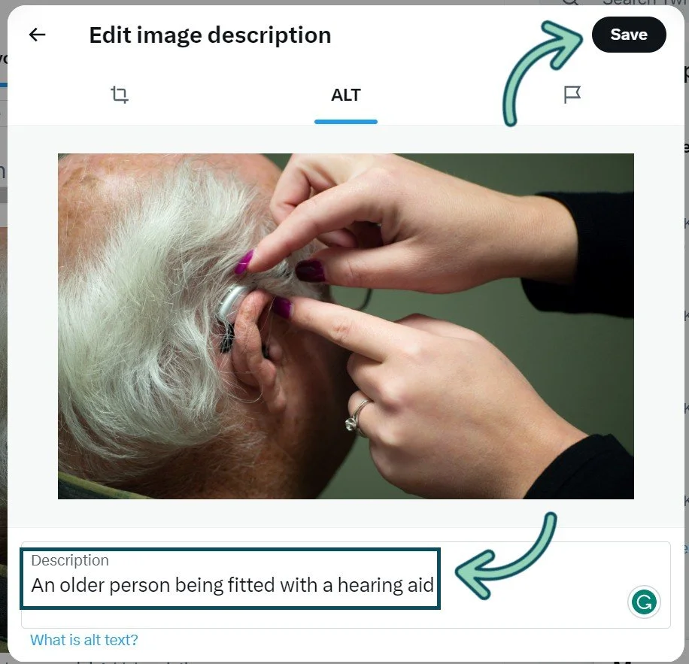Click the back arrow icon

(37, 35)
